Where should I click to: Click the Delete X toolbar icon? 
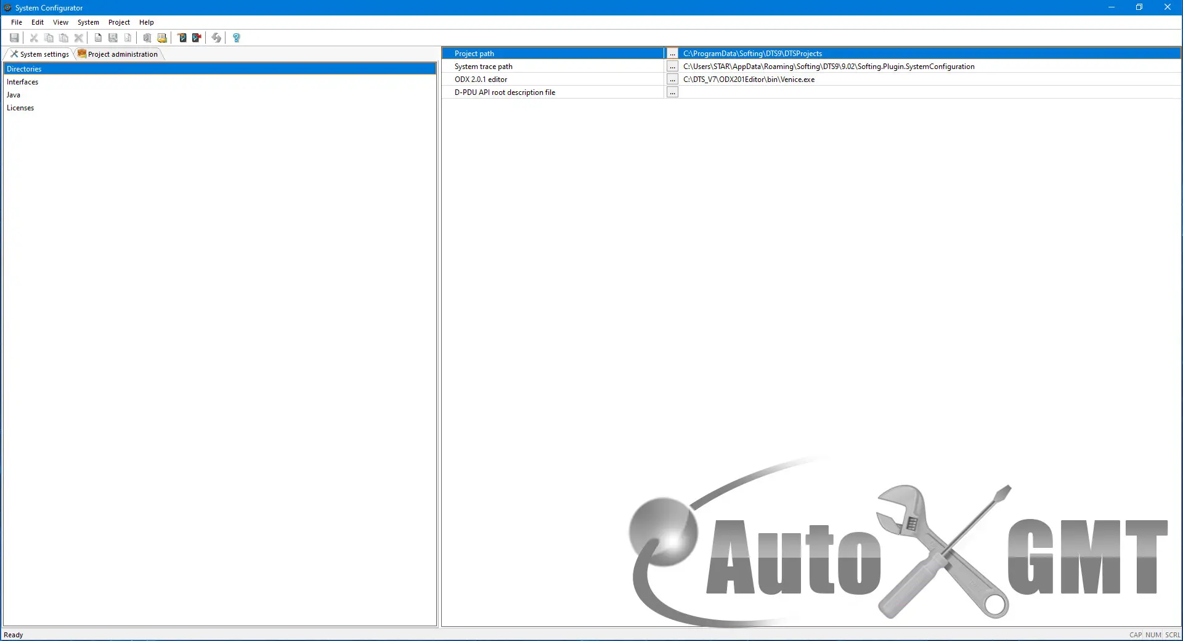(x=78, y=38)
